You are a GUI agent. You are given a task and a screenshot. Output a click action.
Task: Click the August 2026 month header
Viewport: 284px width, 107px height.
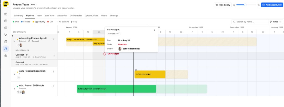pos(72,27)
